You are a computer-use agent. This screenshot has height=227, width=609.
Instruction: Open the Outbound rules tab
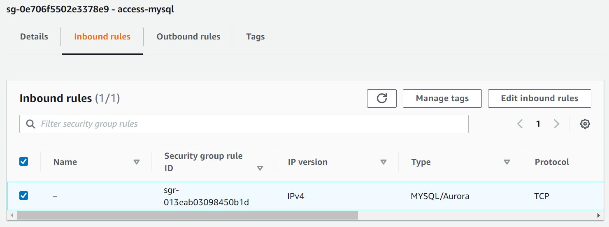[x=188, y=37]
